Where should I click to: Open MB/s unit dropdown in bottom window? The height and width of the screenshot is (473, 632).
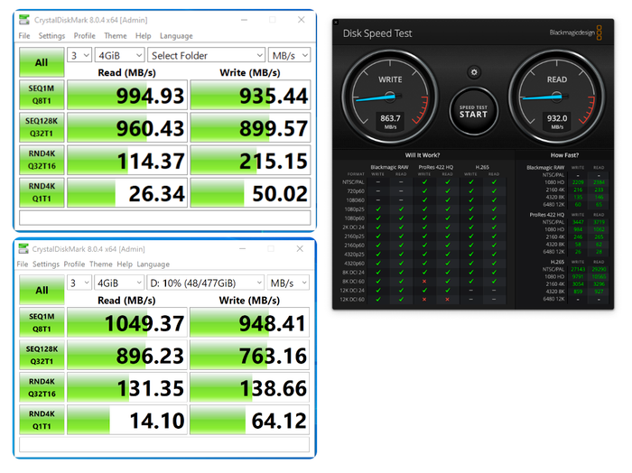click(x=288, y=283)
